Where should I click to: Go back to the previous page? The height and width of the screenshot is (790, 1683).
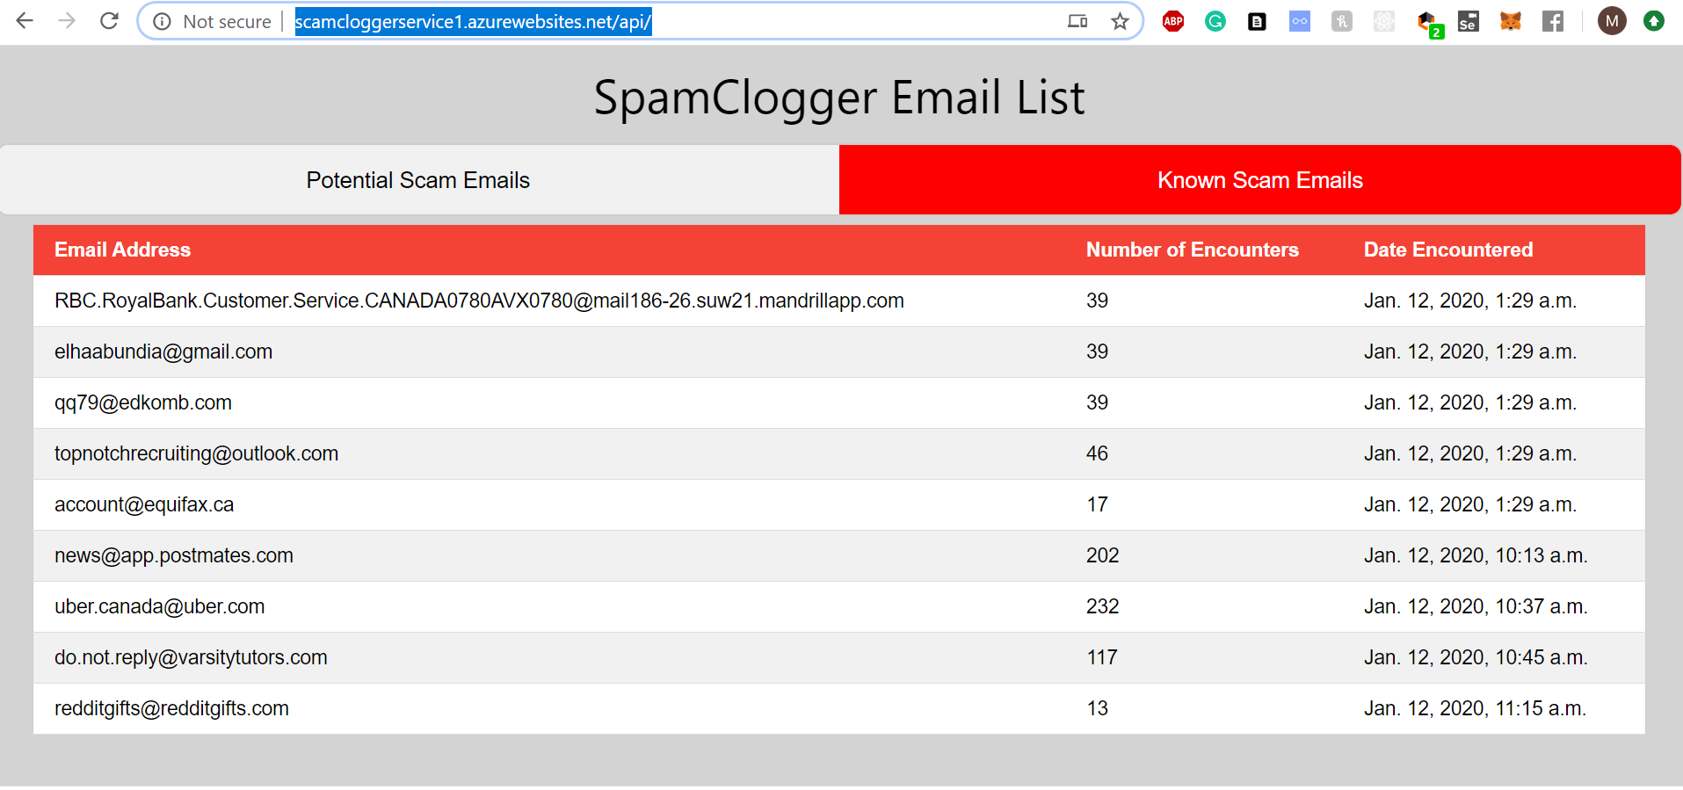25,21
